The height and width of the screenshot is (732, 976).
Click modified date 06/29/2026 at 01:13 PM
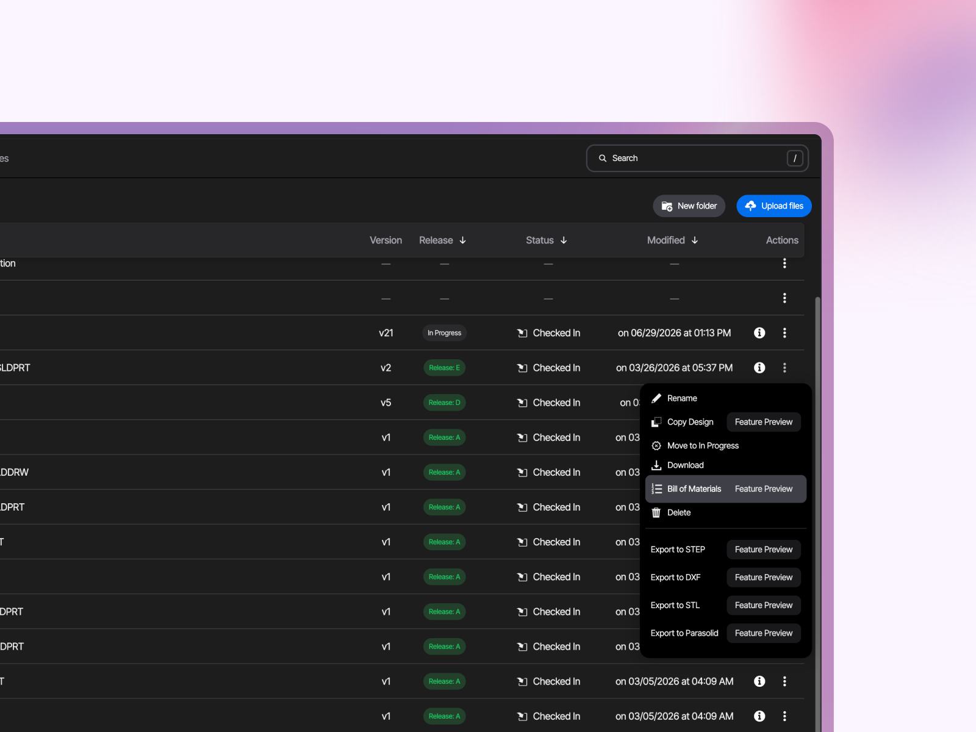click(x=674, y=333)
